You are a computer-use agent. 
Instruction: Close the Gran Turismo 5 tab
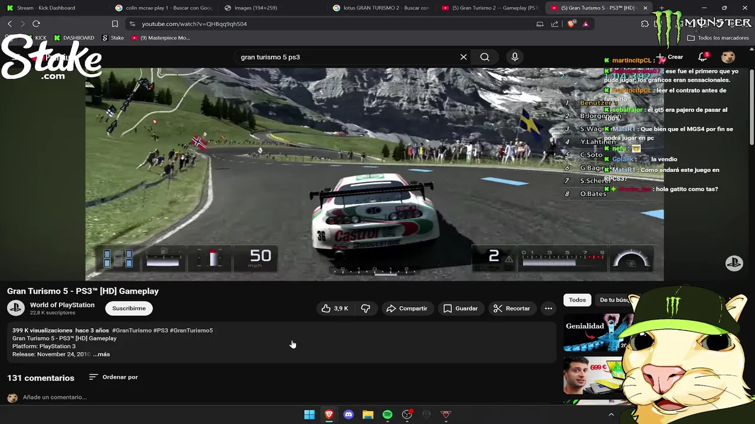tap(645, 8)
